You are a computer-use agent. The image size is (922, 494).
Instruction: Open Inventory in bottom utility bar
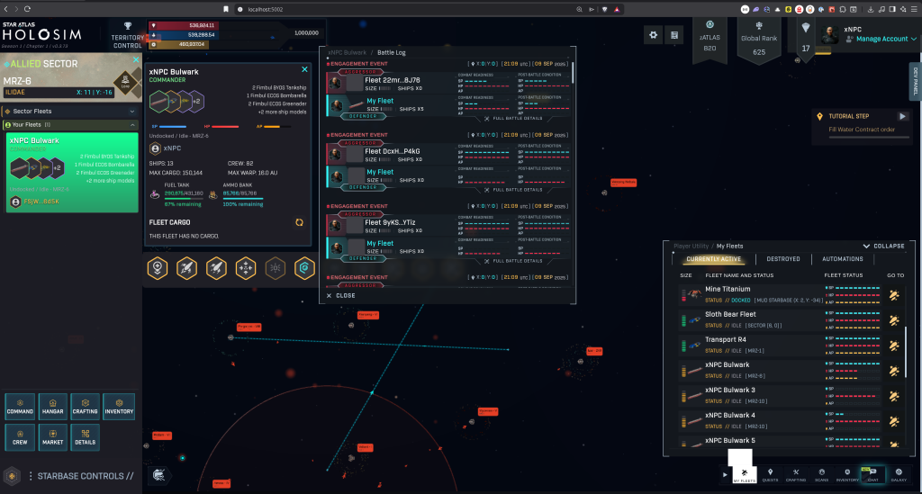click(847, 474)
